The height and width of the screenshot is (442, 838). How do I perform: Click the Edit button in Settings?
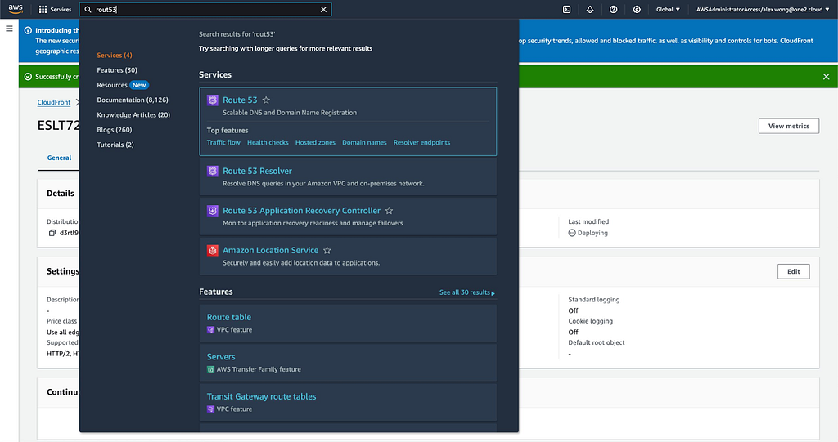[x=793, y=271]
